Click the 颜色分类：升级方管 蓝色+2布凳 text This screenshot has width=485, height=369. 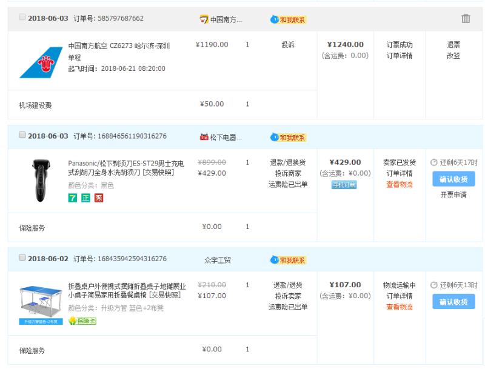[x=116, y=308]
